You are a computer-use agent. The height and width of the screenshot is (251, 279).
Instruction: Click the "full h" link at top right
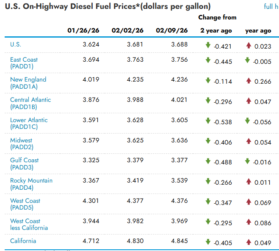[x=271, y=6]
